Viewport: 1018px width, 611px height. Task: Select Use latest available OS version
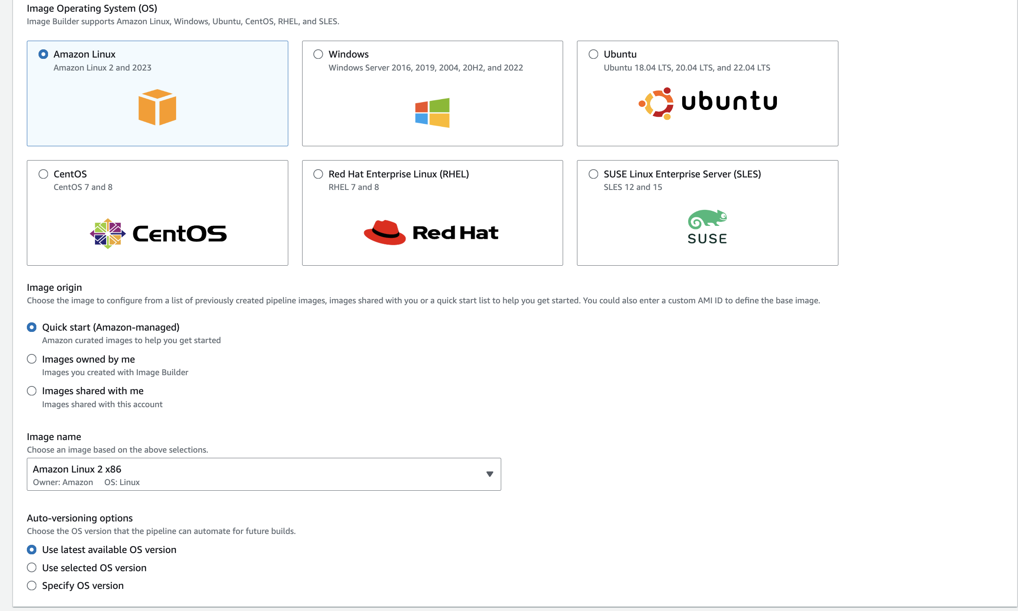coord(32,550)
